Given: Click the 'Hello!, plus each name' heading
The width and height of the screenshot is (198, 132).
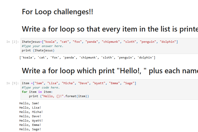Looking at the screenshot, I should point(110,71).
